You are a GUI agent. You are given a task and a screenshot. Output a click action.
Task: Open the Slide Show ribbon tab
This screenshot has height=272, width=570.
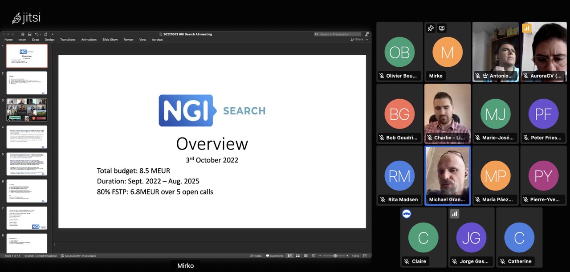click(x=110, y=40)
